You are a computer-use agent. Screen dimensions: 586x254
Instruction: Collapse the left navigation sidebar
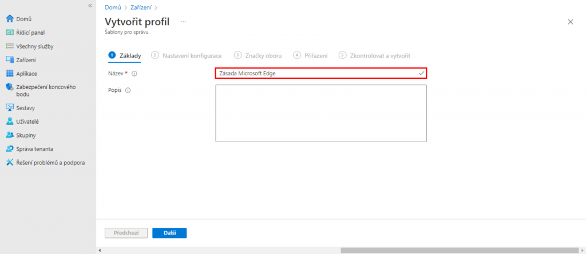coord(90,5)
